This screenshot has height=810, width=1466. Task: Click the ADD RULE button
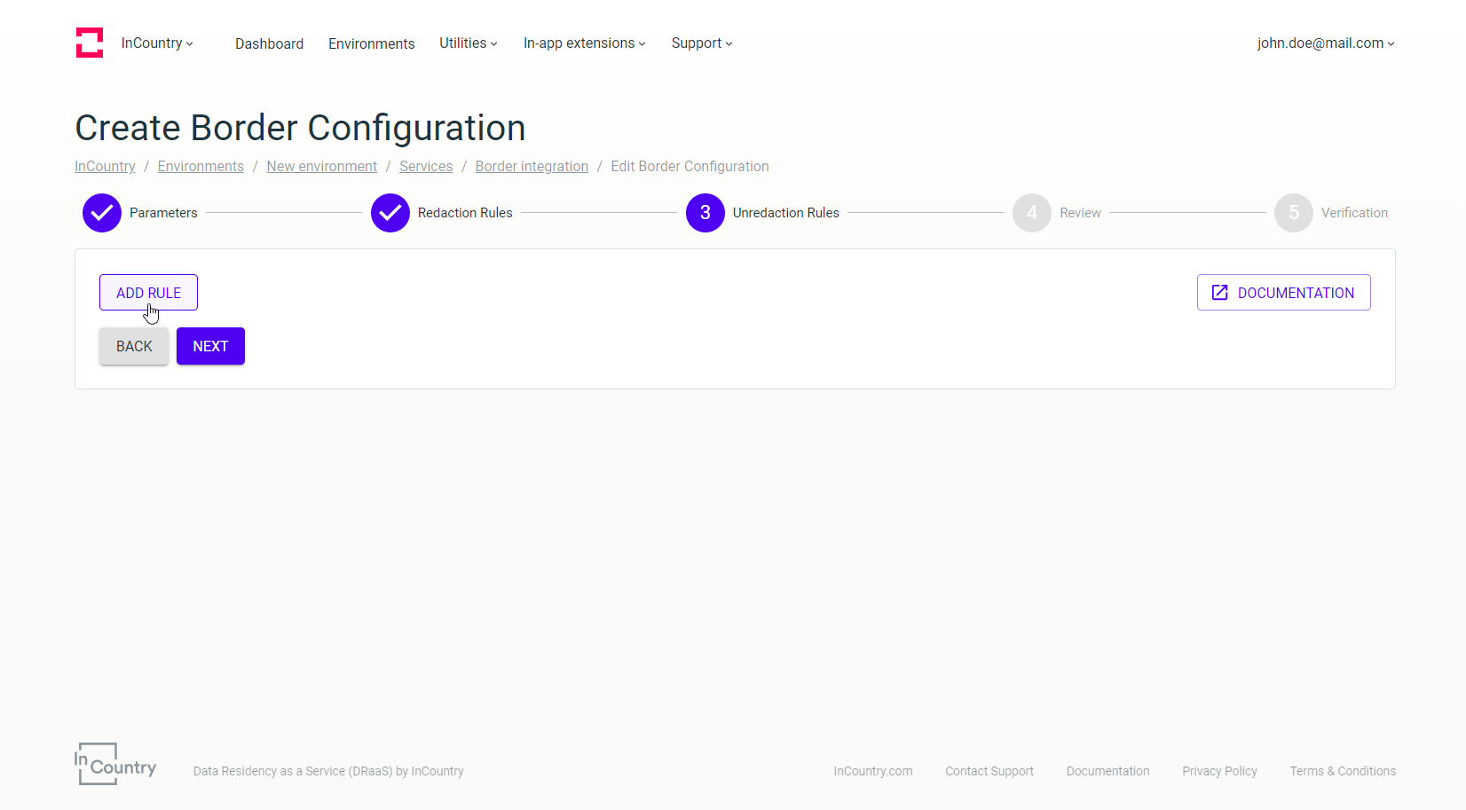click(x=148, y=293)
